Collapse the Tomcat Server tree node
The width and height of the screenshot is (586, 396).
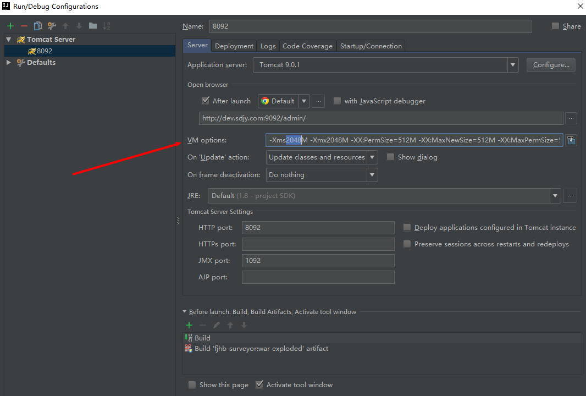9,39
